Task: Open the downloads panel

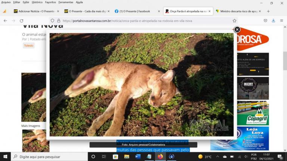Action: point(274,20)
